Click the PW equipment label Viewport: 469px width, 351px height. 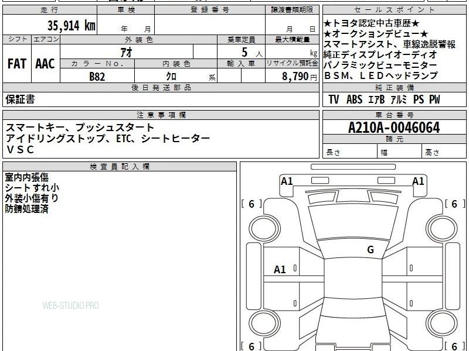[x=434, y=99]
